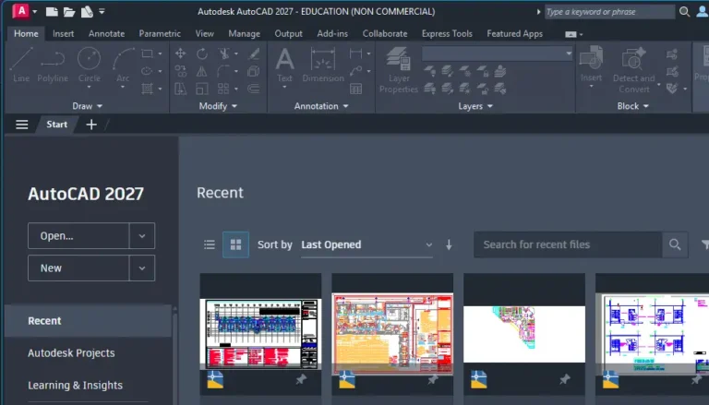Click the Type a keyword or phrase field
Screen dimensions: 709x405
pos(609,12)
